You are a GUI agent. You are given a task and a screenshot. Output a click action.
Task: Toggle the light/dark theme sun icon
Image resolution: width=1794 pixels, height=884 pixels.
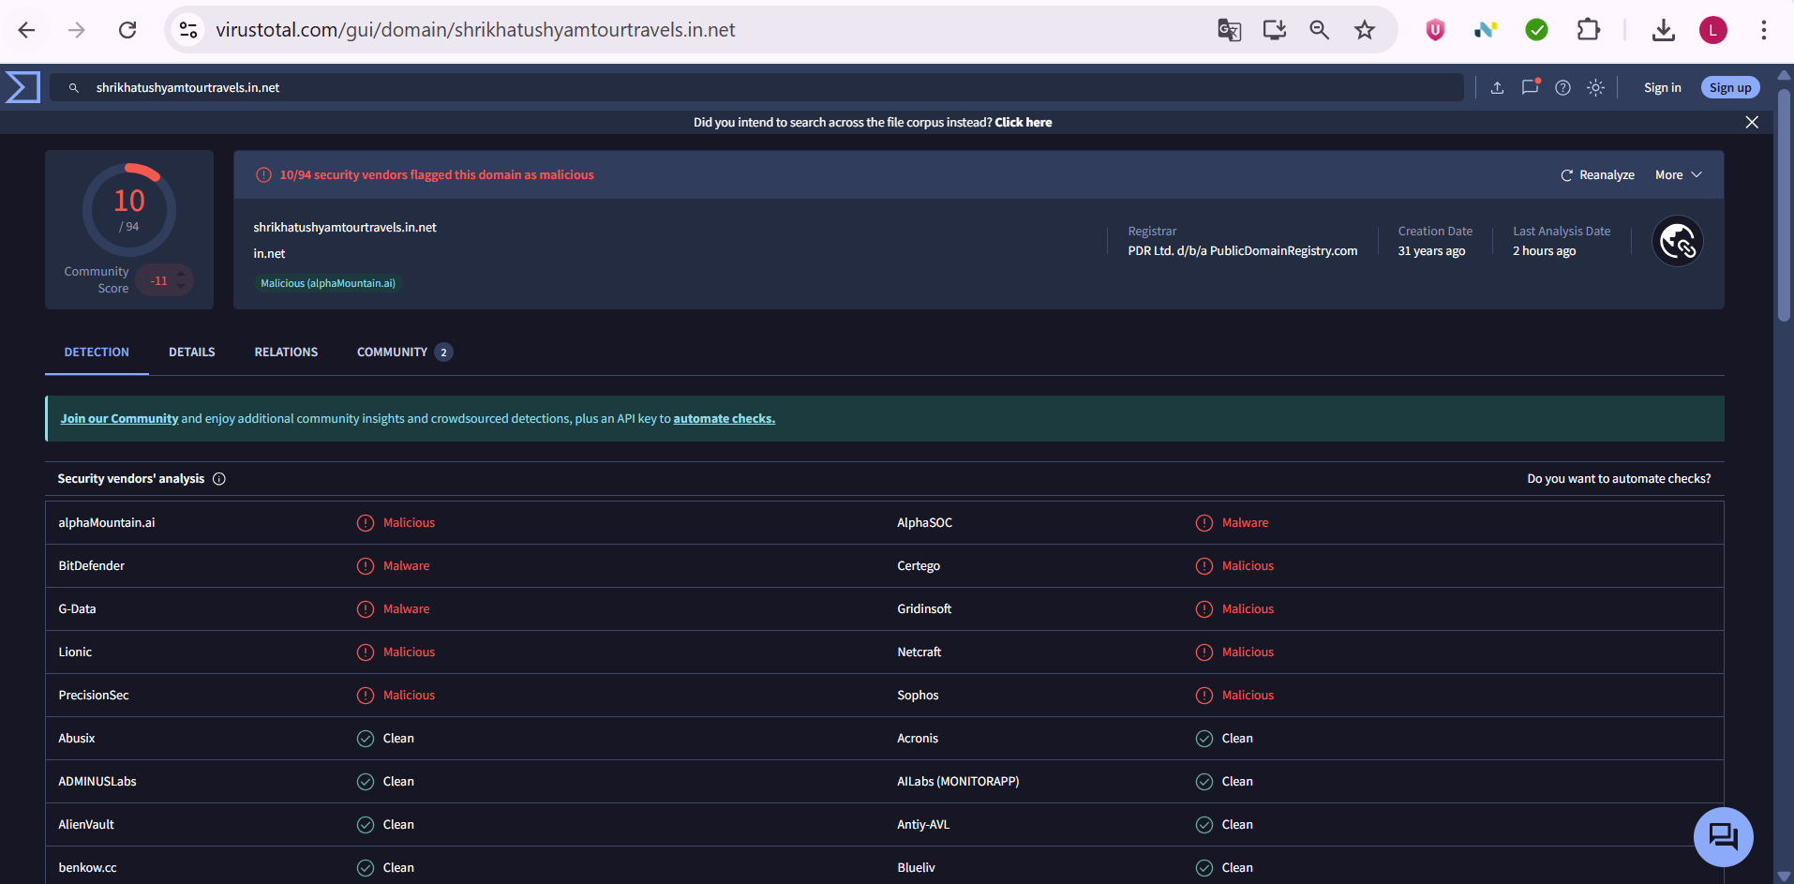click(x=1595, y=87)
